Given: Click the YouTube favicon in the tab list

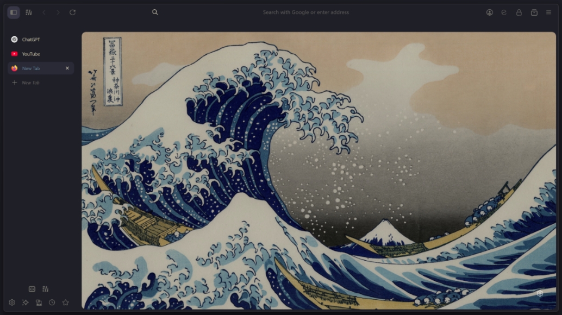Looking at the screenshot, I should tap(14, 54).
